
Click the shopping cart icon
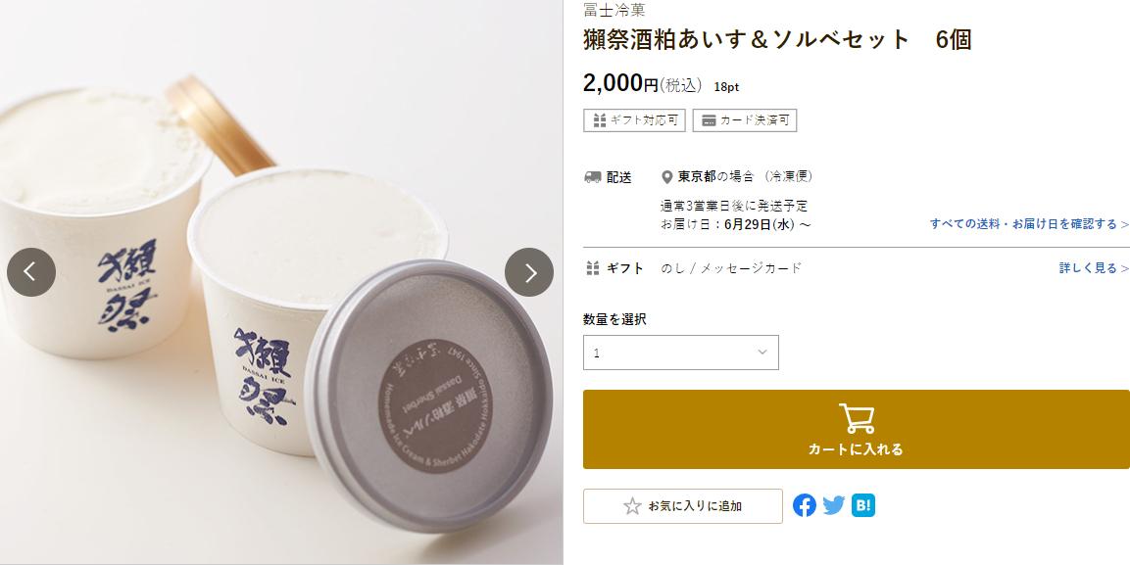coord(857,418)
